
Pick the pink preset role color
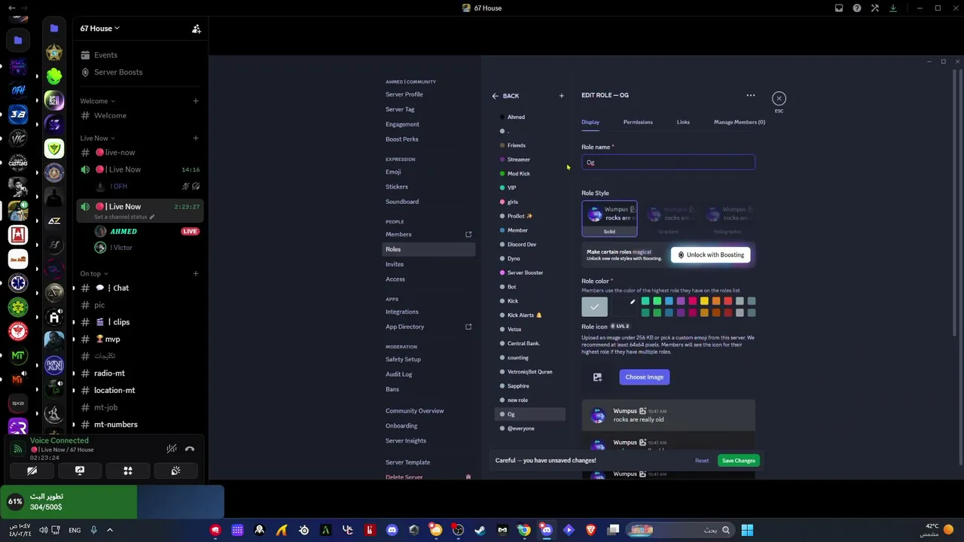(x=693, y=301)
